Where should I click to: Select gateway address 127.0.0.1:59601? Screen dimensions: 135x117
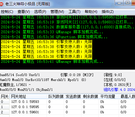pyautogui.click(x=25, y=112)
